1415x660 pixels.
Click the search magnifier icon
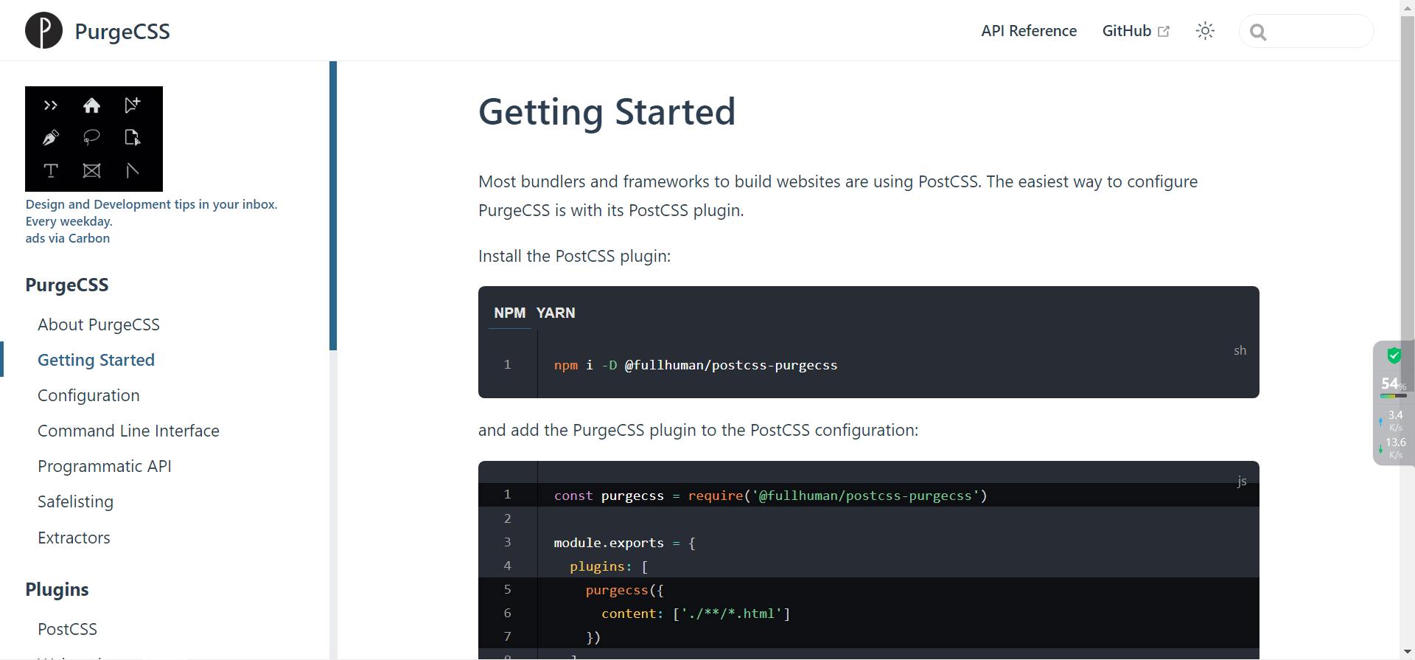(1258, 32)
